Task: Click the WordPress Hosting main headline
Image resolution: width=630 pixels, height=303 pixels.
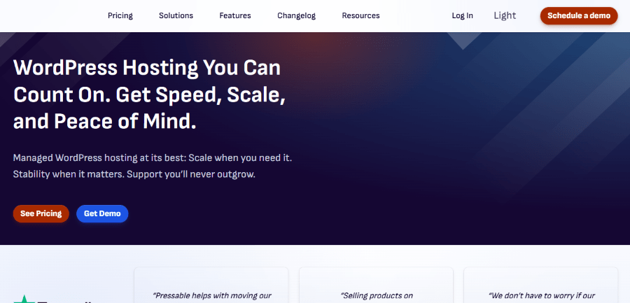Action: [x=147, y=69]
